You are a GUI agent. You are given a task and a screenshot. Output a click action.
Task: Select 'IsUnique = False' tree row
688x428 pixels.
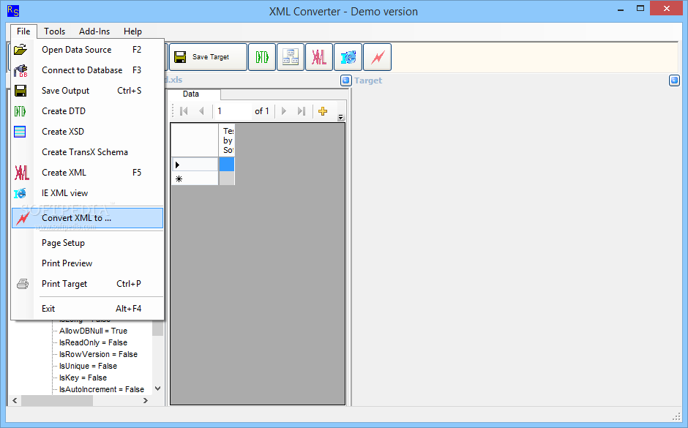pyautogui.click(x=88, y=366)
